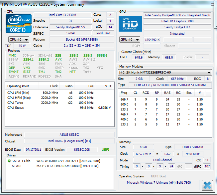Click the CPU Turbo operating point row

tap(59, 103)
